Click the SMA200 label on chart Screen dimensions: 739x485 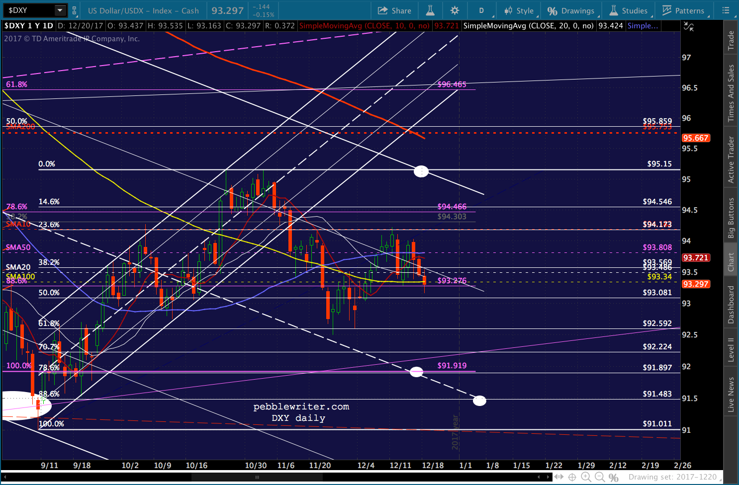[20, 127]
